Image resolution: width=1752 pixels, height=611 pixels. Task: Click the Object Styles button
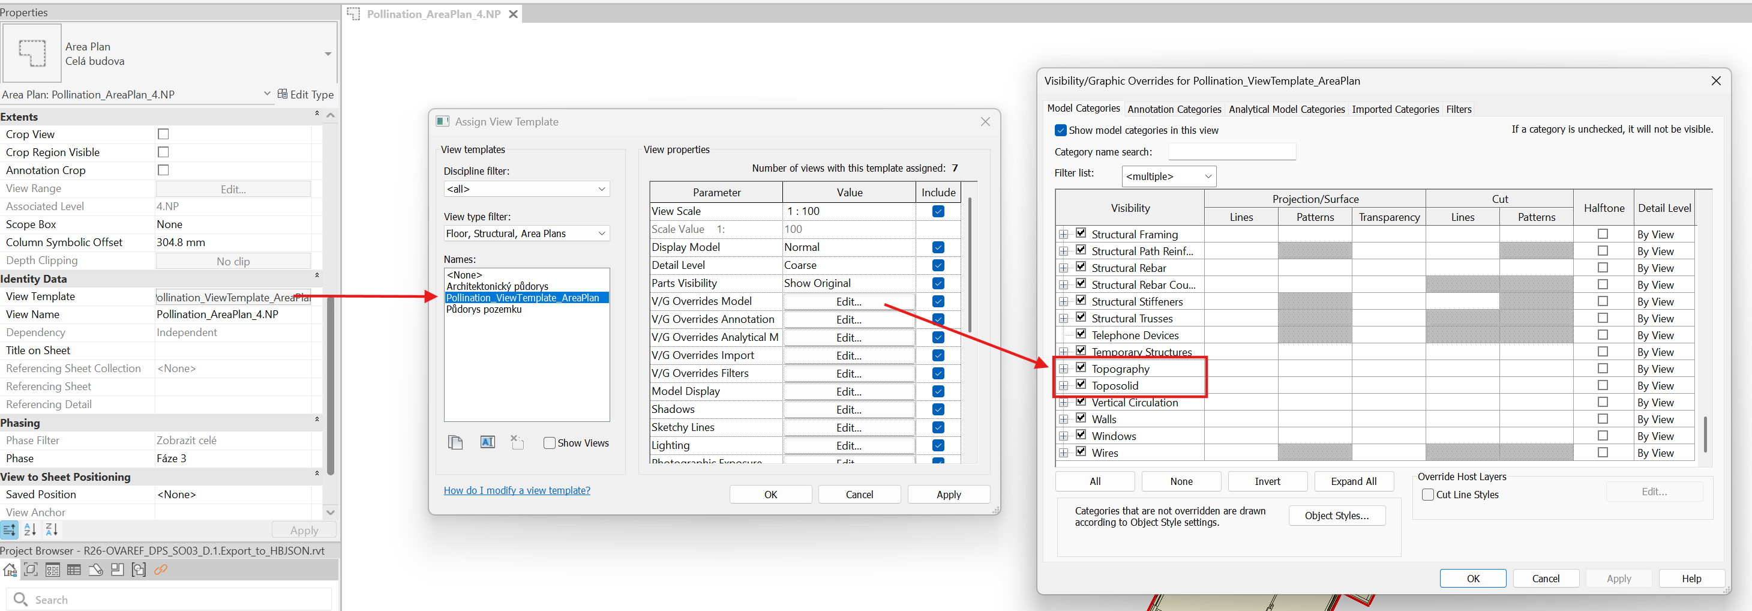pyautogui.click(x=1336, y=516)
